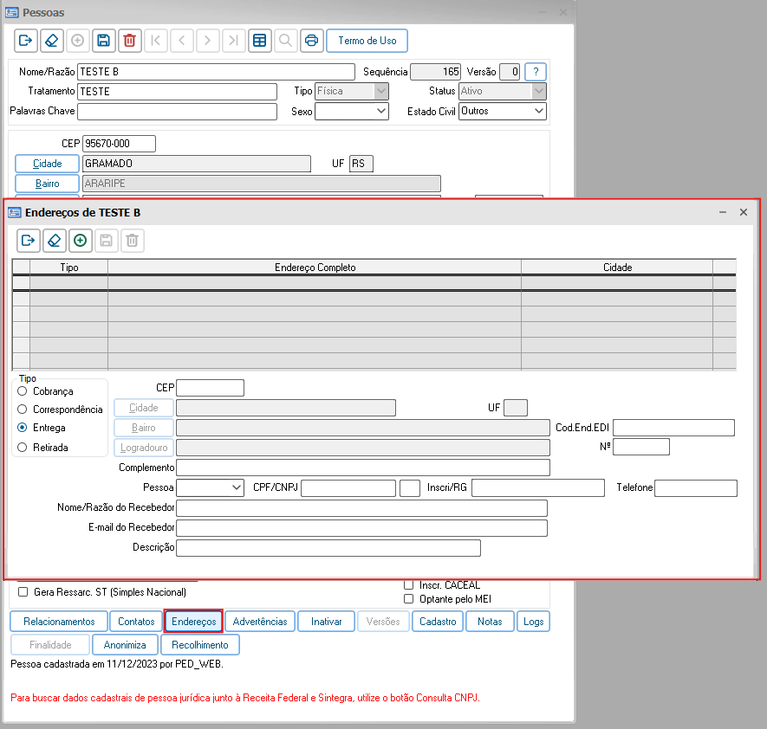Clear fields with Endereços eraser icon

(x=55, y=241)
